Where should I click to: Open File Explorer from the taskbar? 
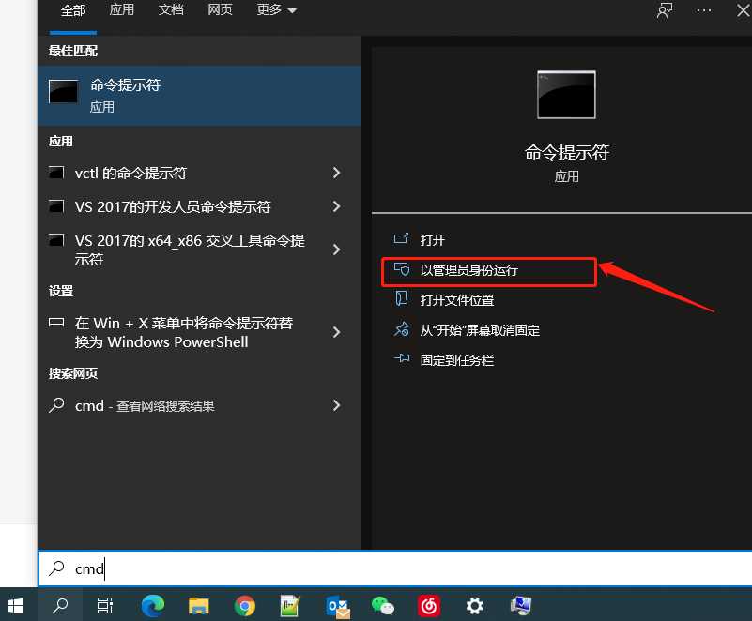(198, 606)
